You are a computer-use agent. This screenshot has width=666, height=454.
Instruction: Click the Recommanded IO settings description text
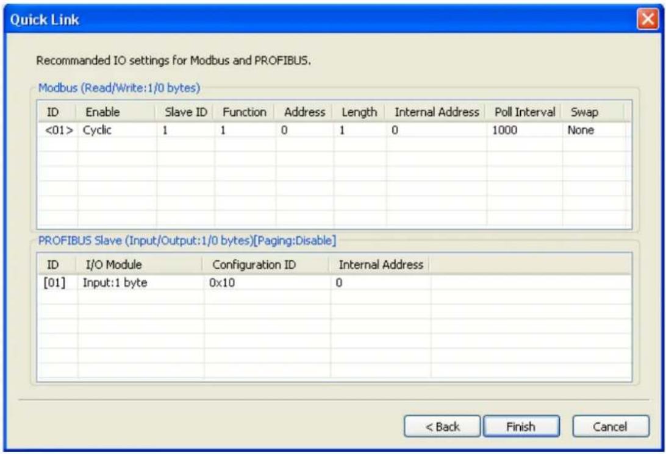[x=173, y=61]
